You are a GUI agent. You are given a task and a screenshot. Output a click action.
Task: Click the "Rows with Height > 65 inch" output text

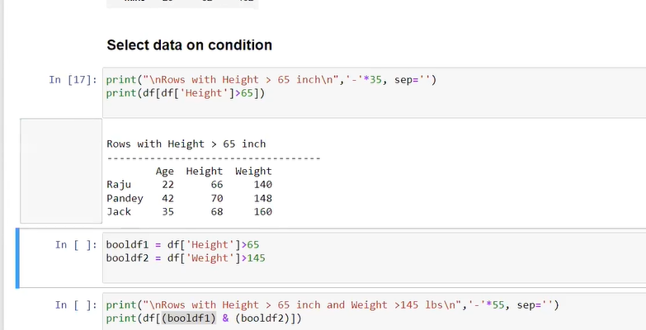186,144
